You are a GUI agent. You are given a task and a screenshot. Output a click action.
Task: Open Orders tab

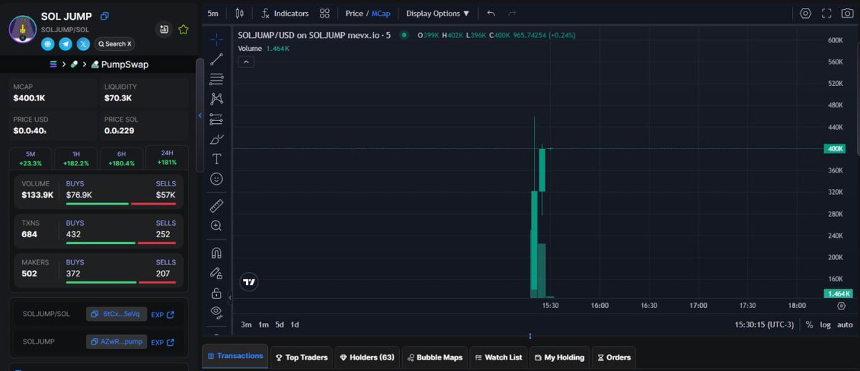(613, 357)
